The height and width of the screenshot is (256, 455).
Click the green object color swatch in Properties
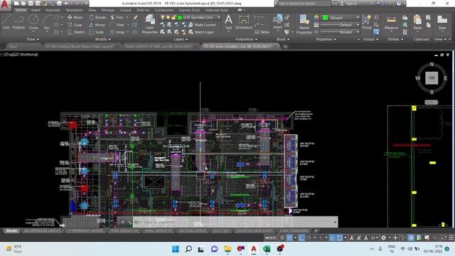point(326,18)
